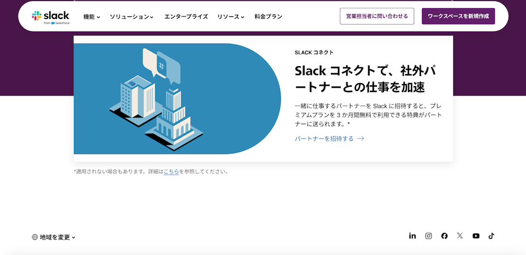Expand the 機能 navigation menu
Image resolution: width=526 pixels, height=255 pixels.
[x=91, y=16]
